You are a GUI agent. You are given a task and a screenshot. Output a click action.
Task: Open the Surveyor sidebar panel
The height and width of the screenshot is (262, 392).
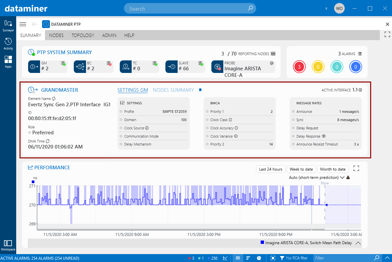click(8, 26)
